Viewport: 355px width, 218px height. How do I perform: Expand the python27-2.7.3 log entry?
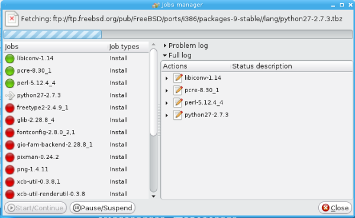(167, 115)
